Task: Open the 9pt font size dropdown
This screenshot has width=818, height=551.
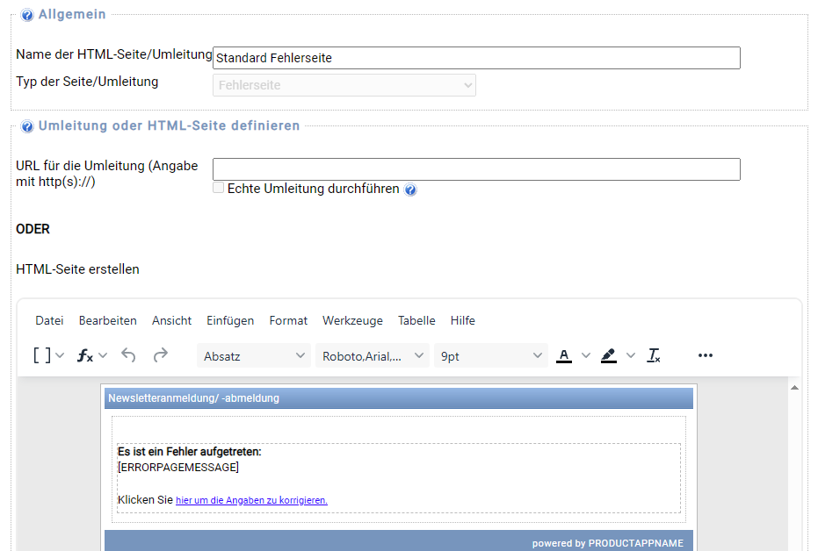Action: [491, 355]
